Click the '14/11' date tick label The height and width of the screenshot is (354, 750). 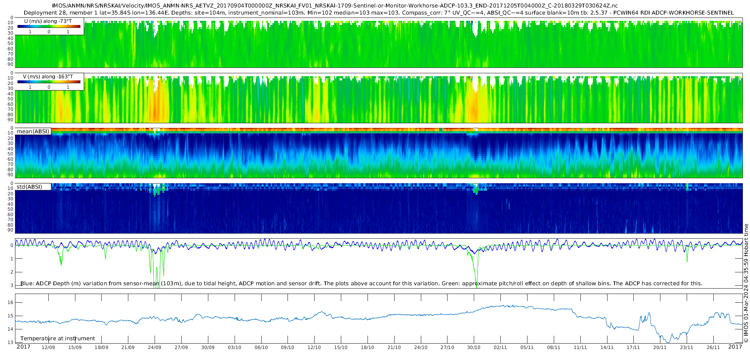607,347
